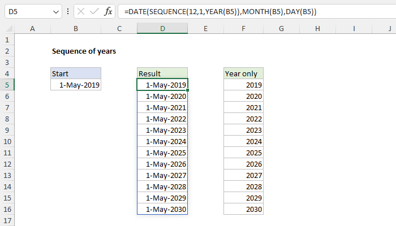The width and height of the screenshot is (396, 226).
Task: Click the 'Sequence of years' title cell
Action: coord(84,51)
